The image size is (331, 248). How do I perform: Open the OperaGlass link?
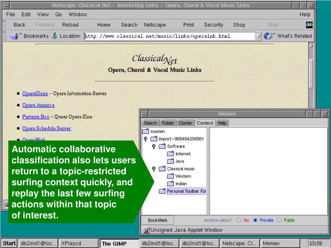(35, 93)
